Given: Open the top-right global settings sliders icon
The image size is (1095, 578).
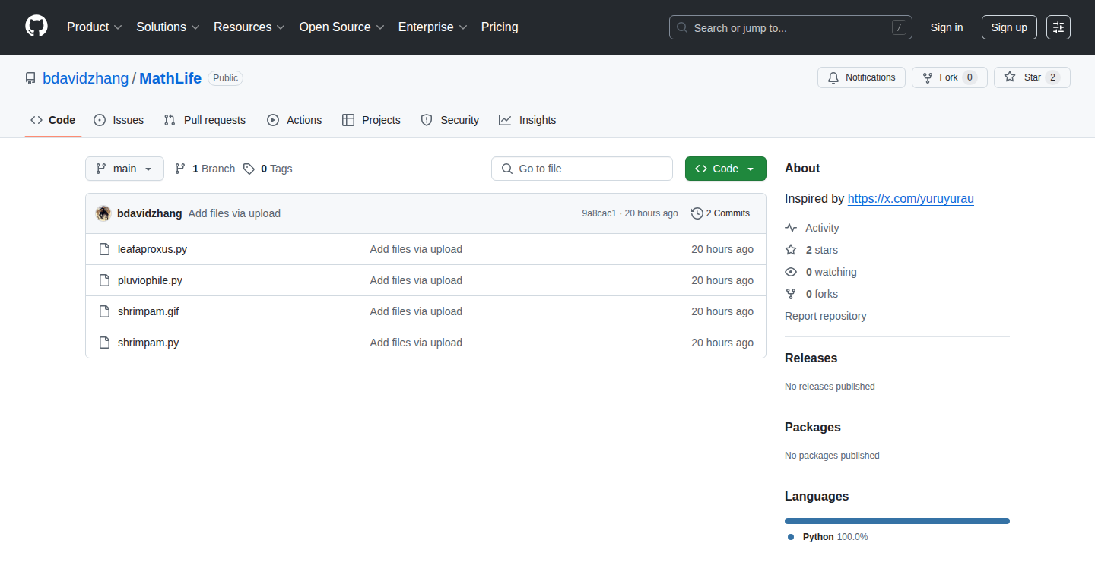Looking at the screenshot, I should coord(1058,27).
